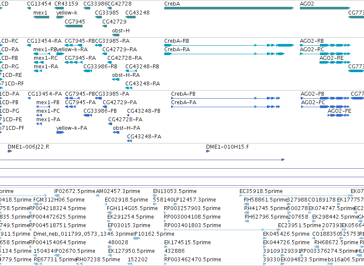364x266 pixels.
Task: Select the AGO2-PE protein feature
Action: (x=338, y=115)
